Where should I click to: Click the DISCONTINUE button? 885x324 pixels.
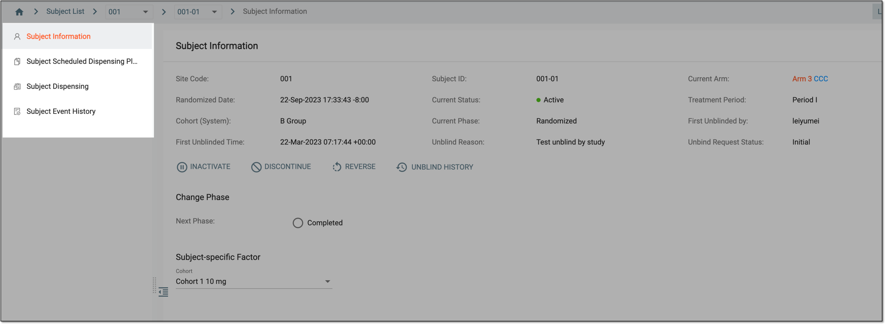tap(281, 167)
